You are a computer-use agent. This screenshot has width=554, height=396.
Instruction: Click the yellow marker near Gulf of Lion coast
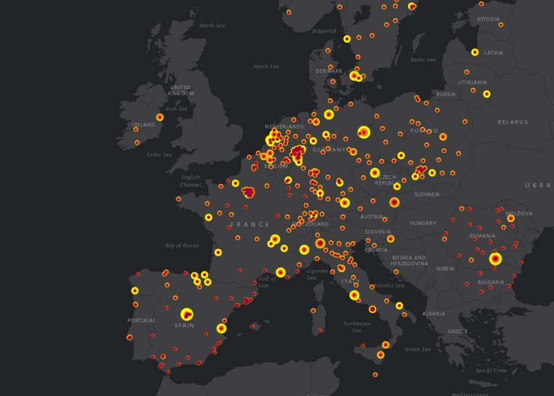coord(280,272)
